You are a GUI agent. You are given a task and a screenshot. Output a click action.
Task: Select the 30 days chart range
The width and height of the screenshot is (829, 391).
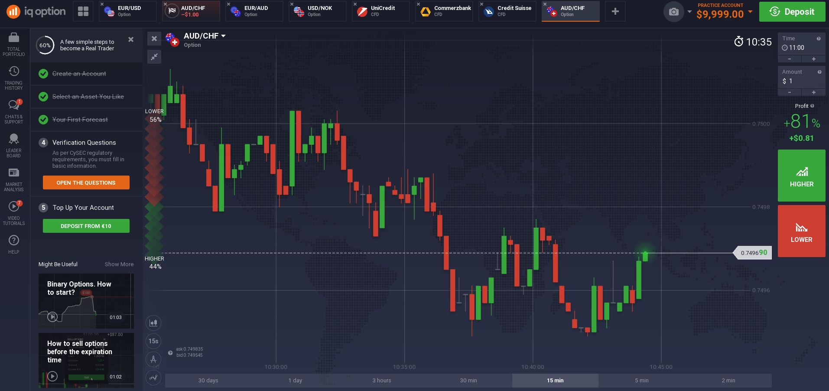pyautogui.click(x=208, y=381)
